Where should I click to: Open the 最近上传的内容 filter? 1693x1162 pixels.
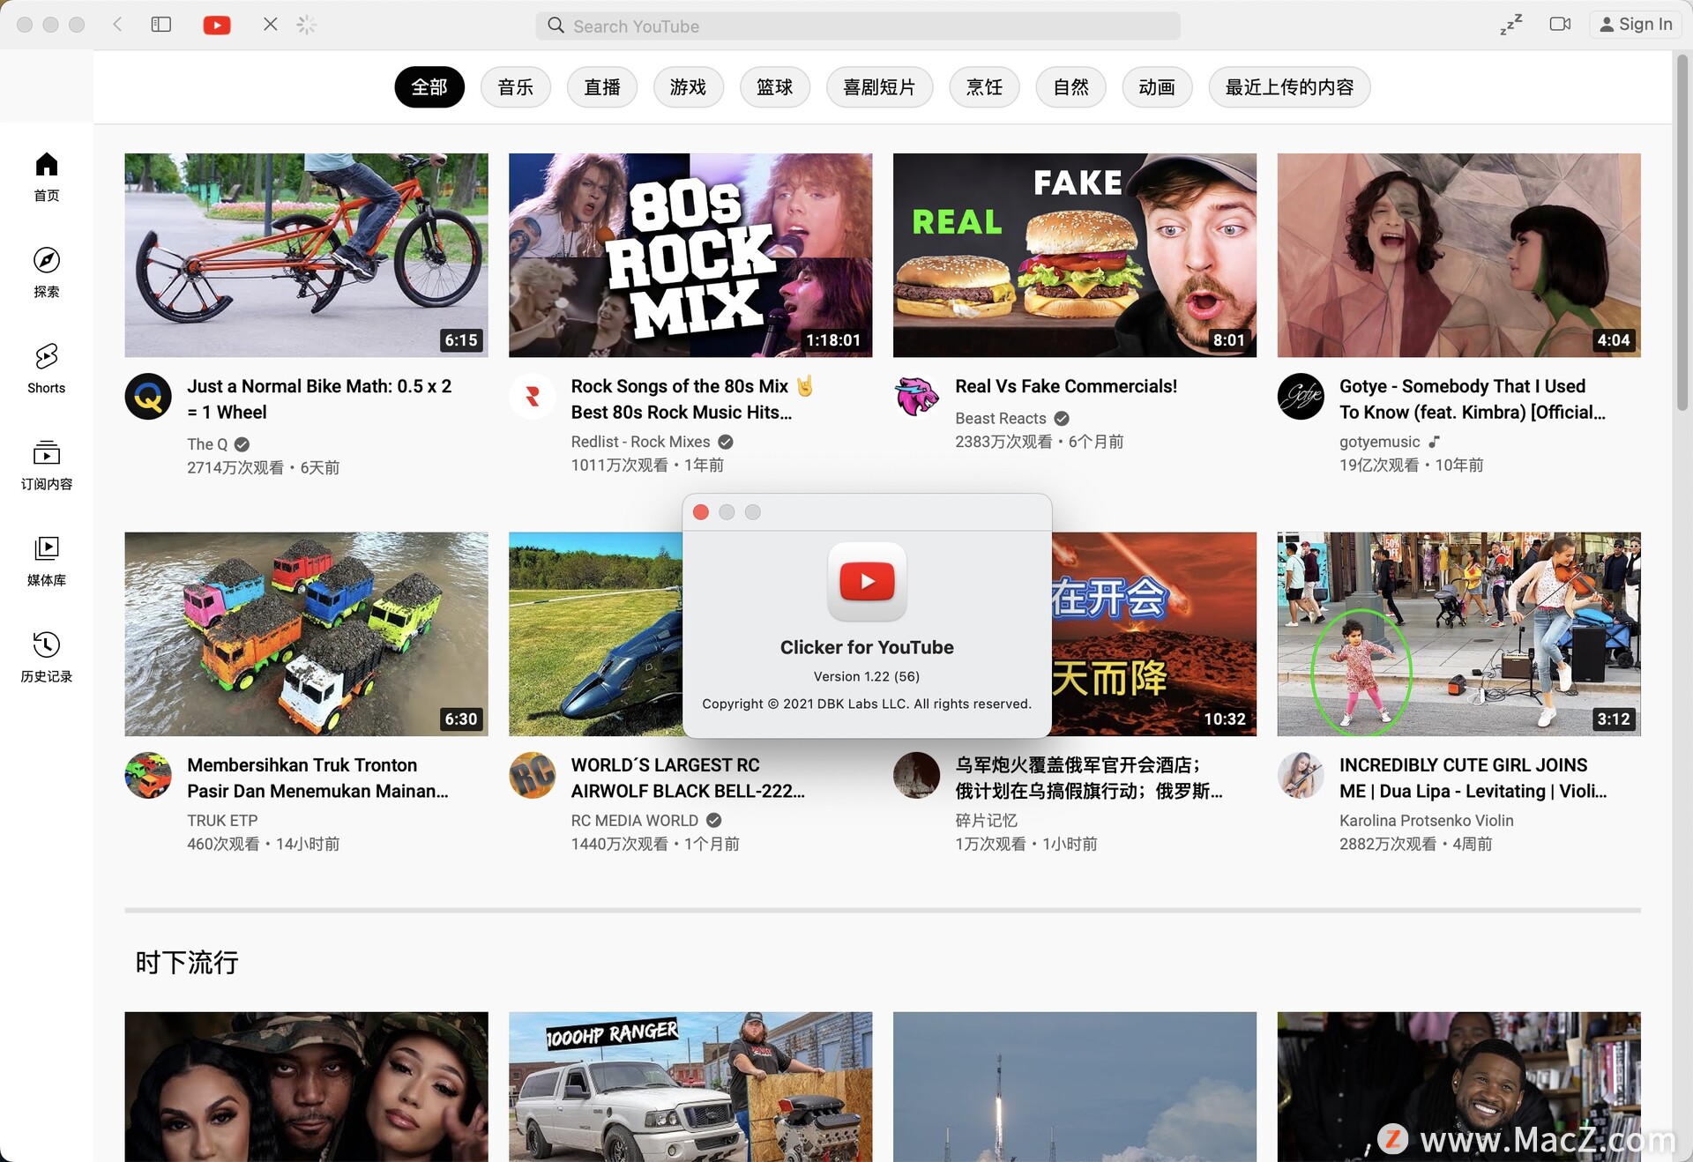[1288, 86]
